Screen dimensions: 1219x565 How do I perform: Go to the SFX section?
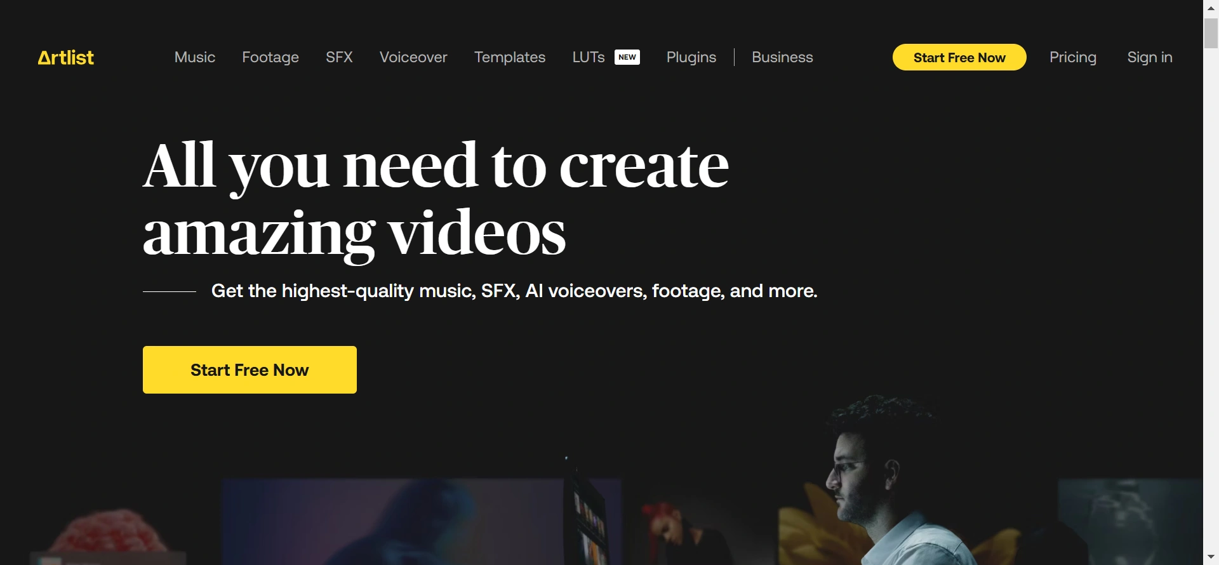pyautogui.click(x=339, y=57)
